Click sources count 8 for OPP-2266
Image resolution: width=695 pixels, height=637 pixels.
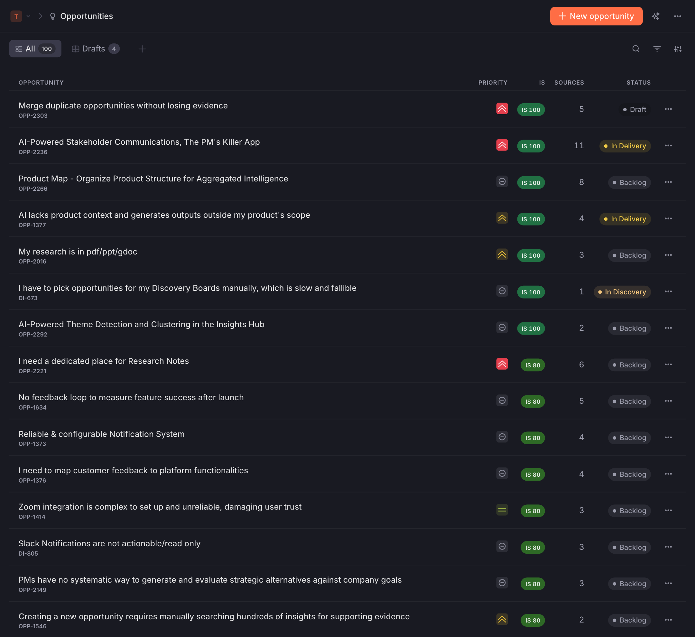coord(581,182)
